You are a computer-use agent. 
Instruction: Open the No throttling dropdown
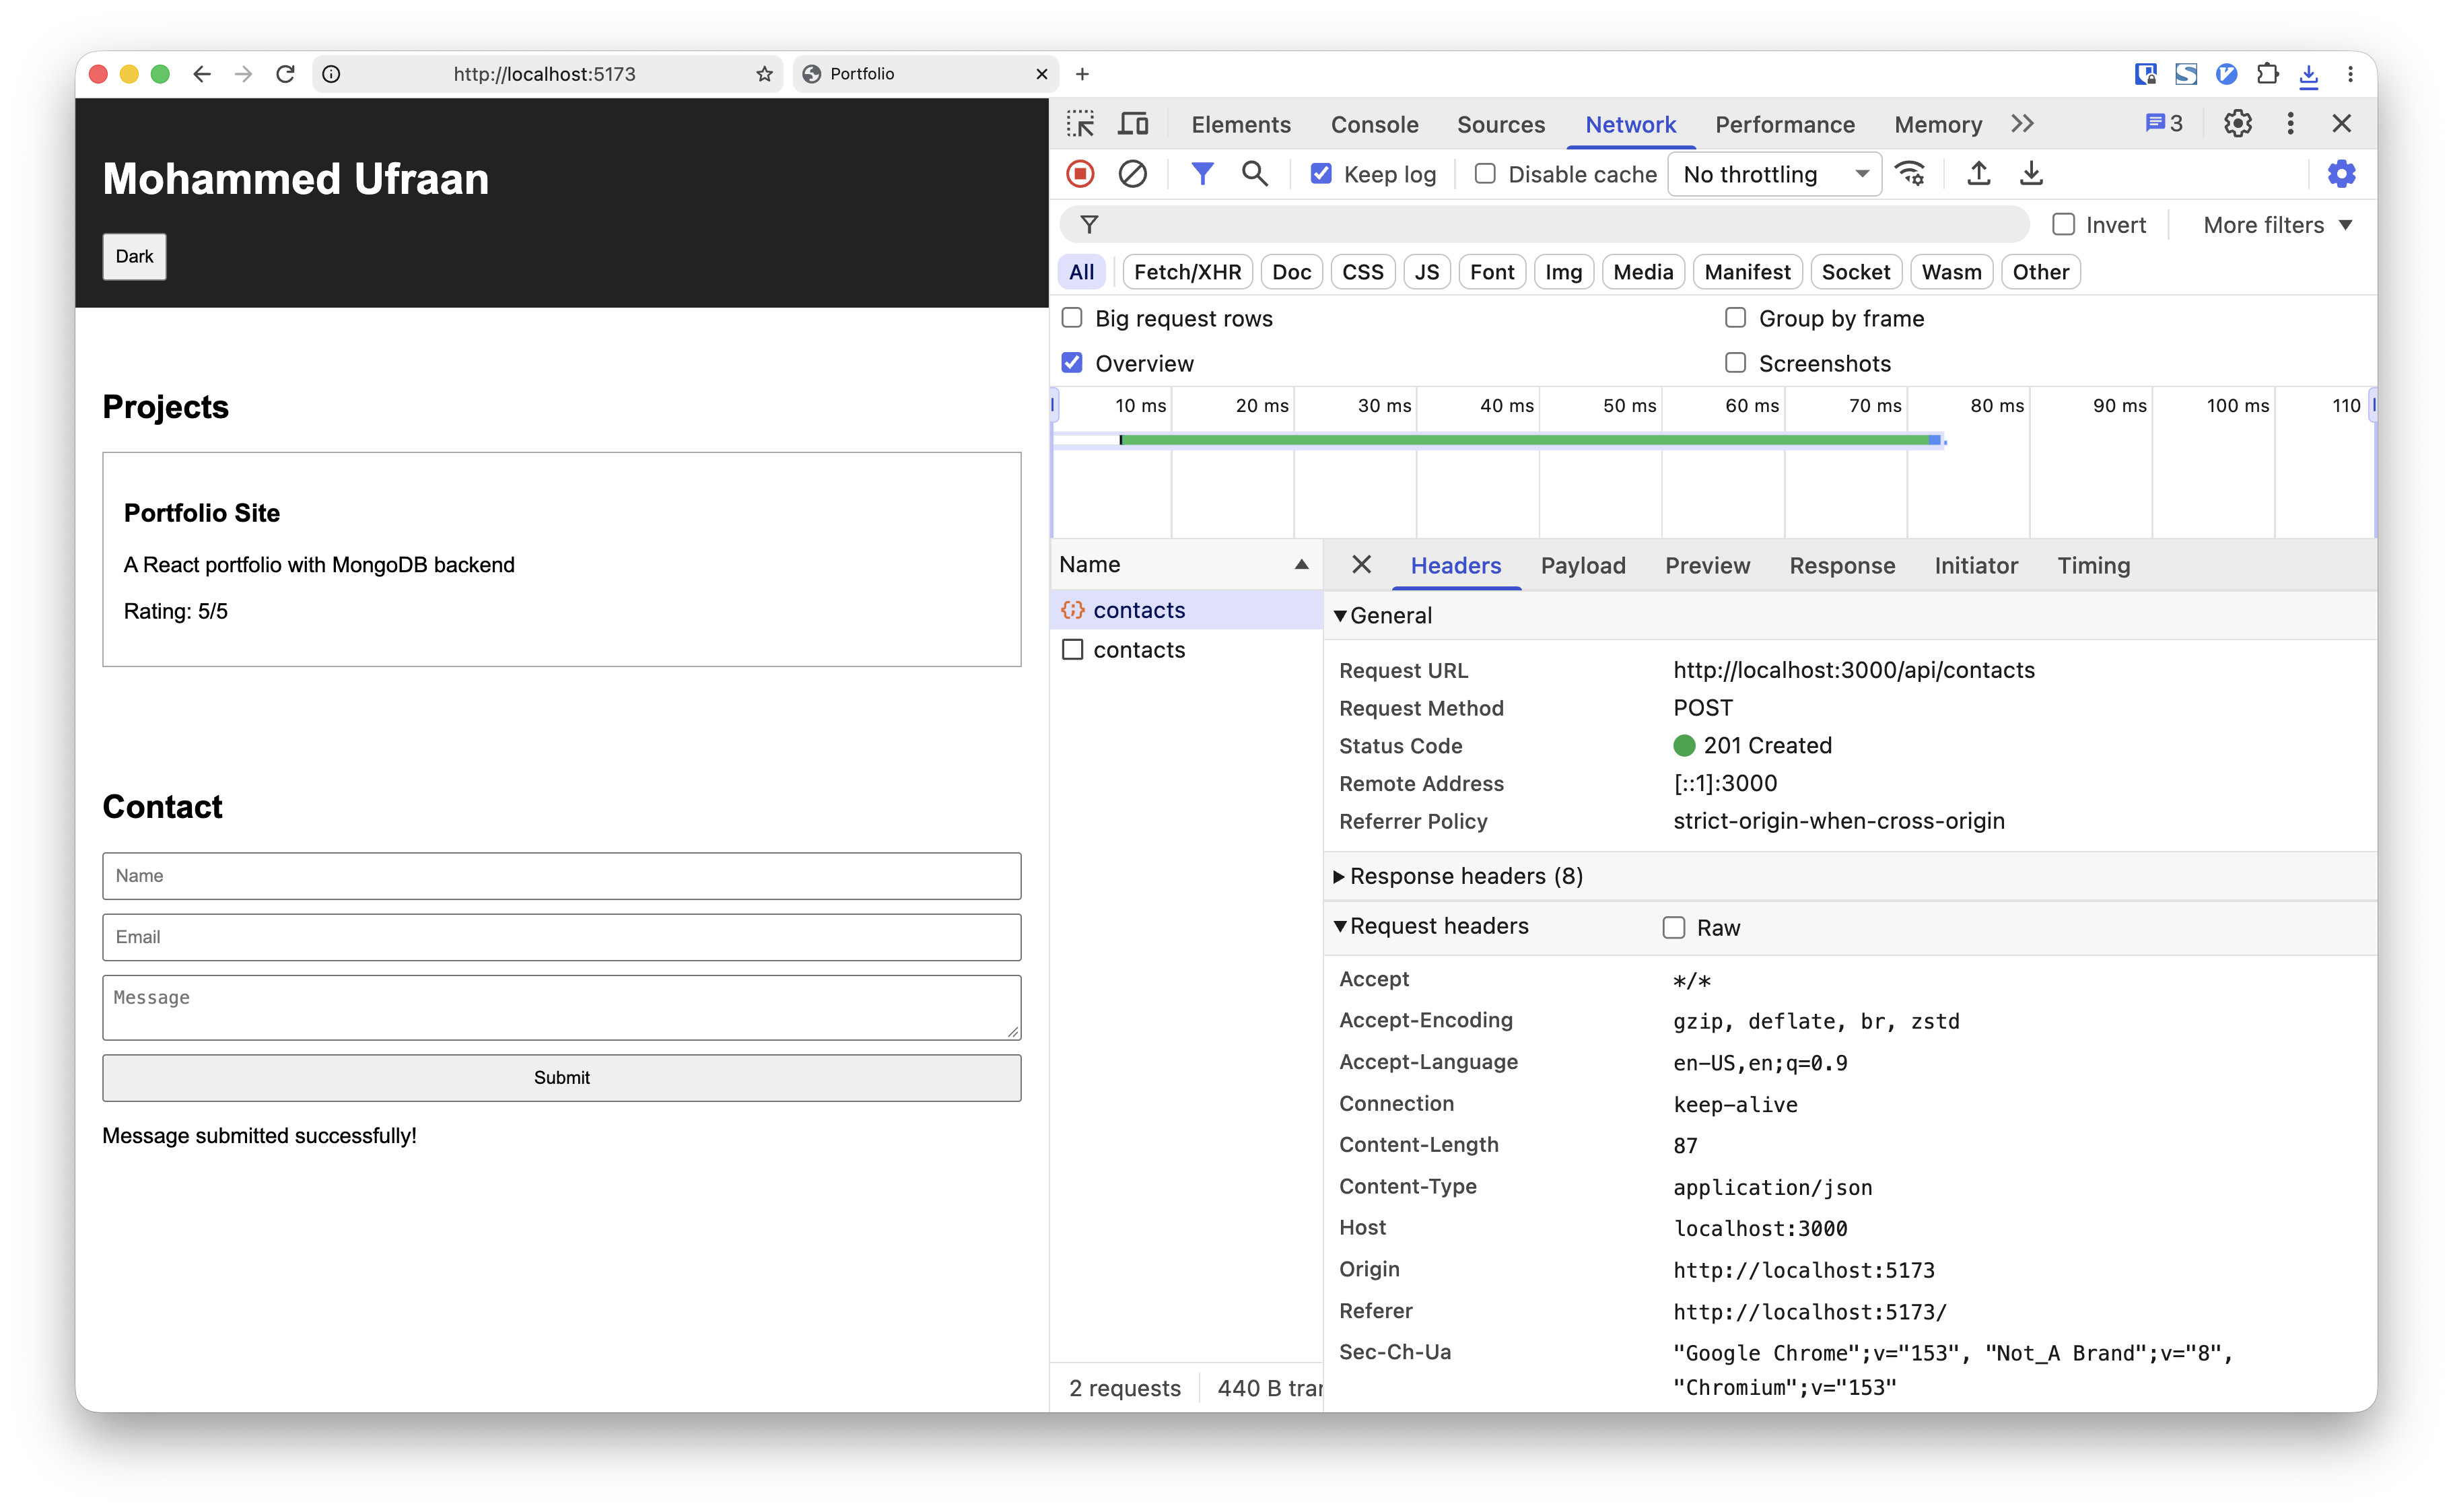click(x=1774, y=174)
